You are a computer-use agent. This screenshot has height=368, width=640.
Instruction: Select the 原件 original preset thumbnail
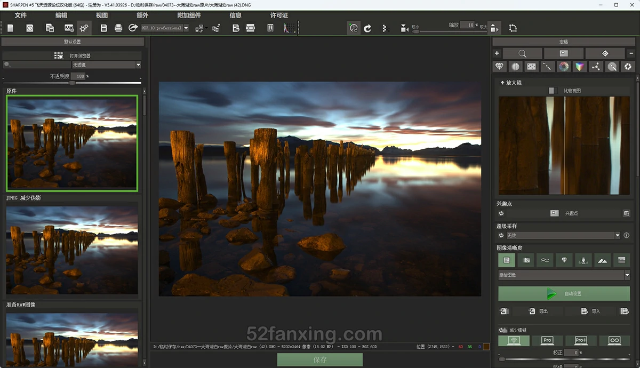[x=72, y=143]
